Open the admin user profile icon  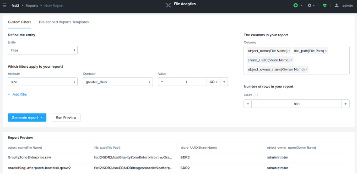336,5
